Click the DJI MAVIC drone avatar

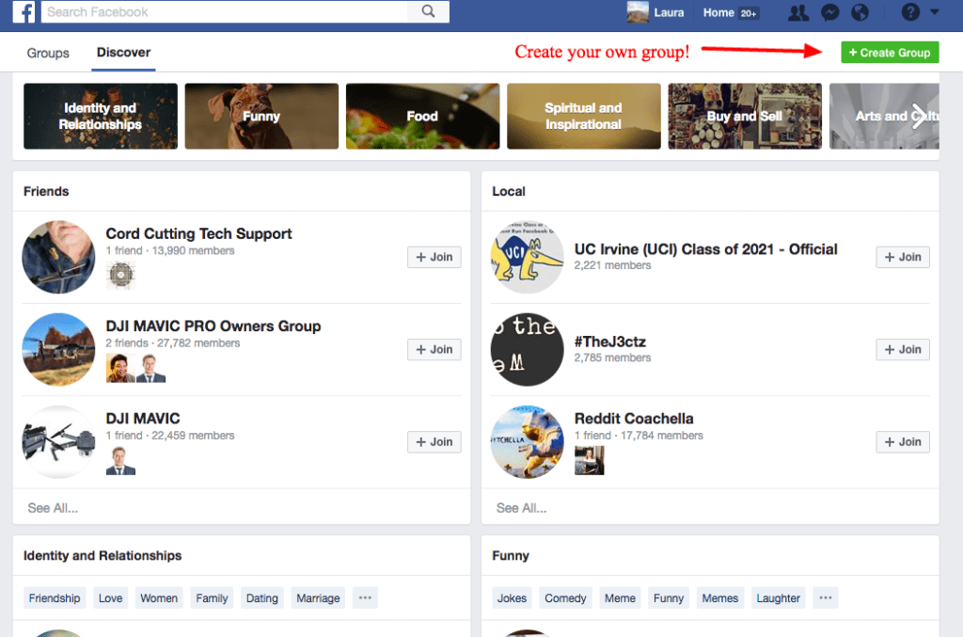59,441
